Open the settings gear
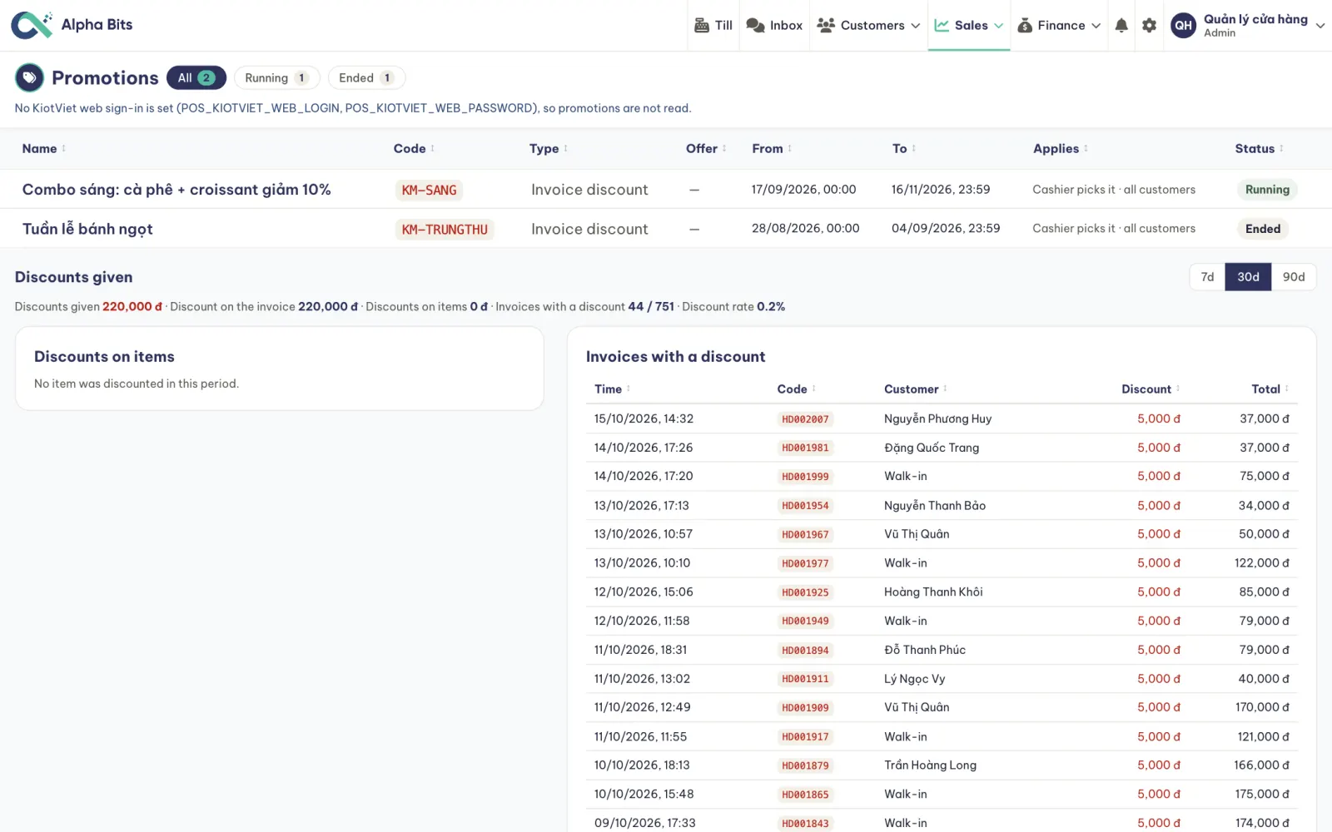 tap(1149, 25)
